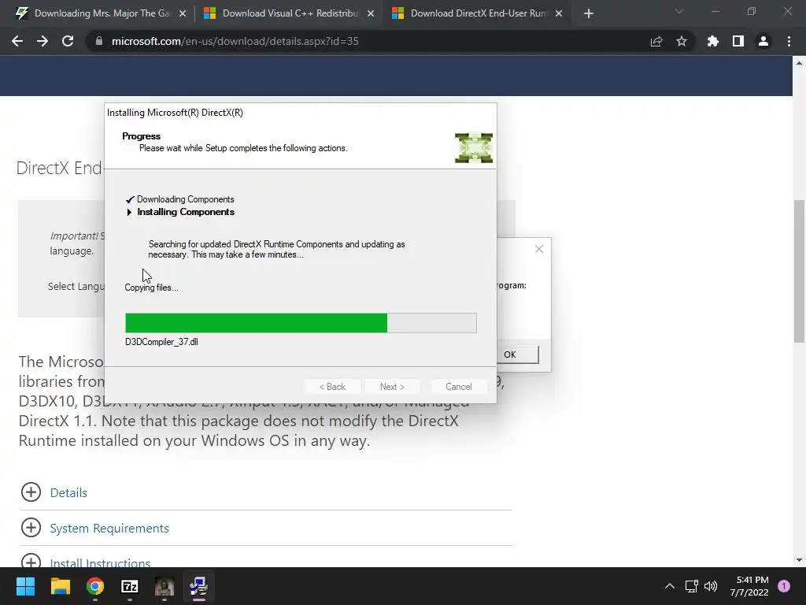
Task: Click the Copying files... status text
Action: coord(151,288)
